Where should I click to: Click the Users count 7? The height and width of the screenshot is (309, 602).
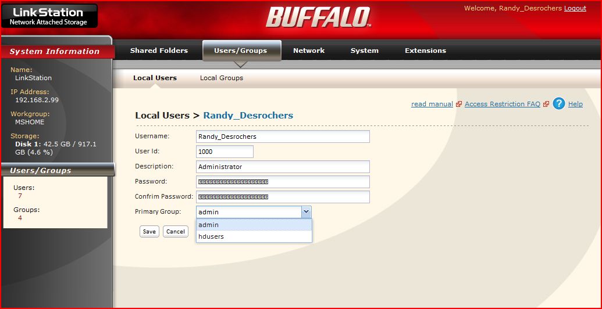(20, 196)
